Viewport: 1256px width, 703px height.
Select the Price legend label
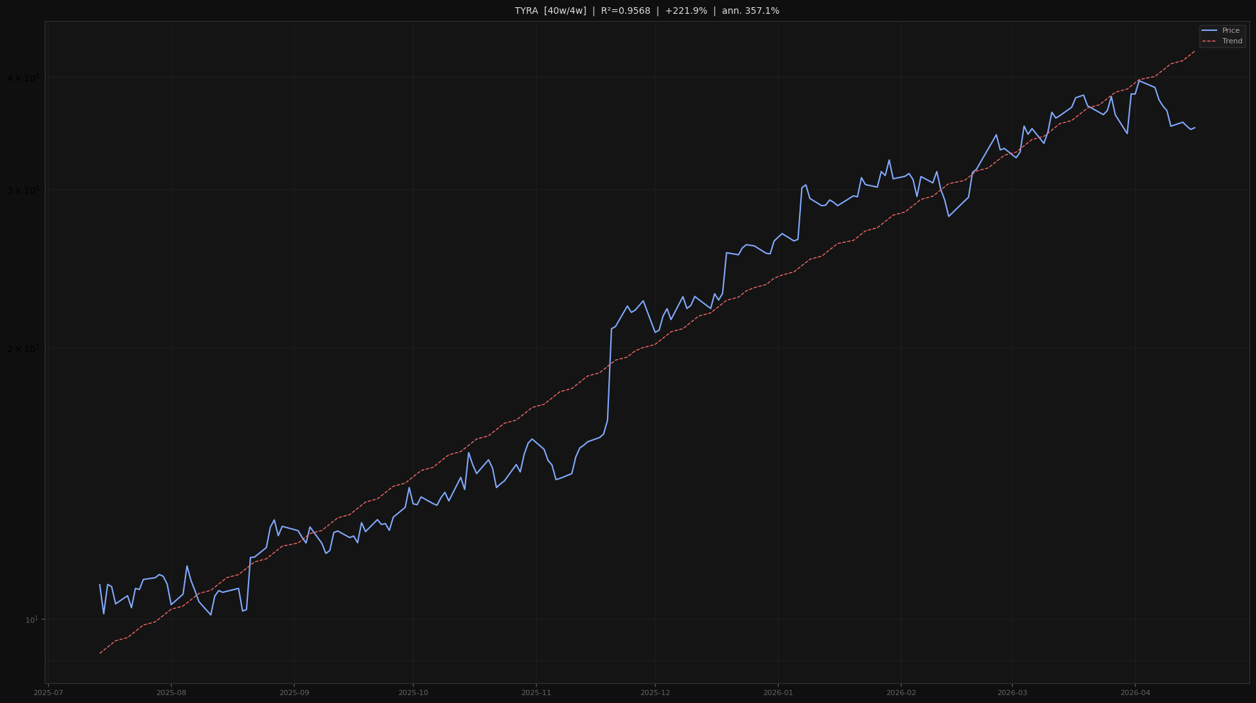(x=1230, y=31)
